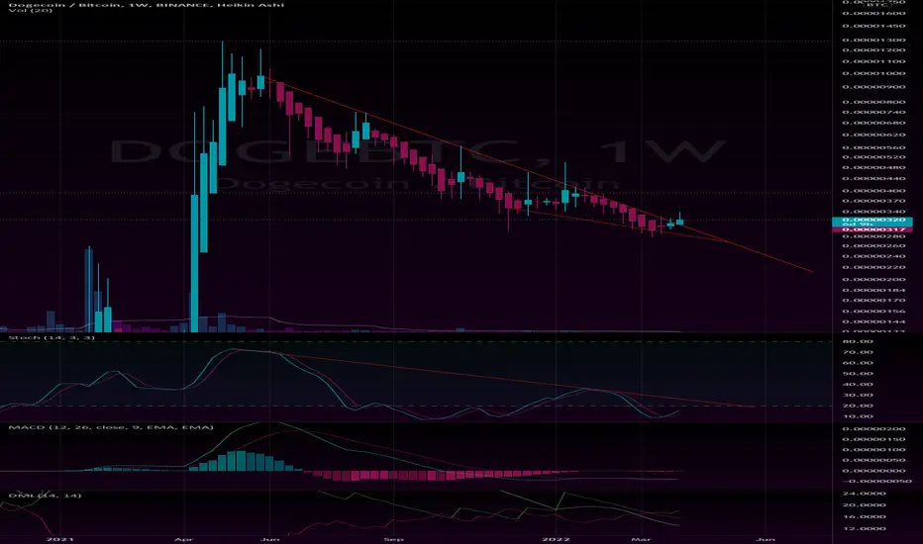
Task: Click the Sep label on the time axis
Action: click(x=393, y=539)
